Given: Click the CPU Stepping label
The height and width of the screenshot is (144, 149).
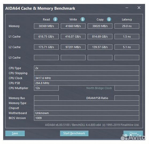Looking at the screenshot, I should (x=18, y=73).
